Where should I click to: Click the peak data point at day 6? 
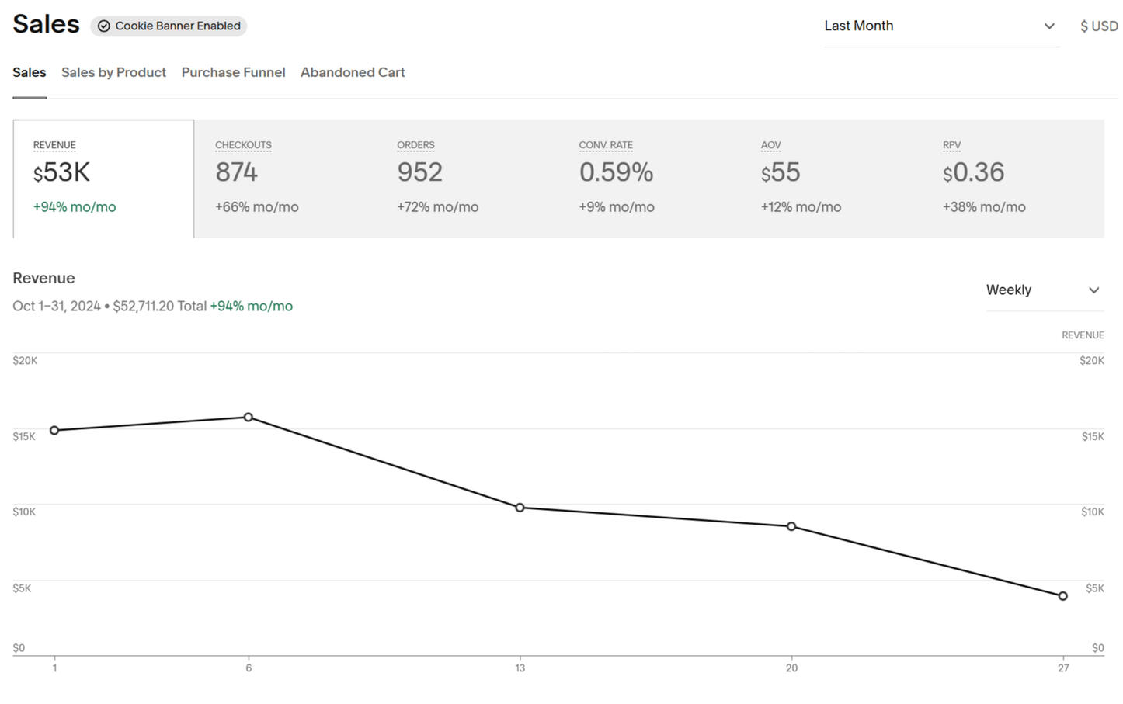[249, 418]
